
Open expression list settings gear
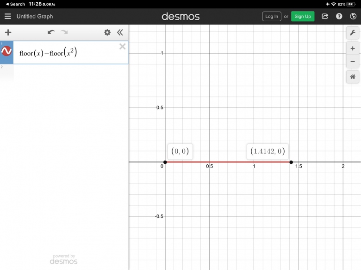107,32
